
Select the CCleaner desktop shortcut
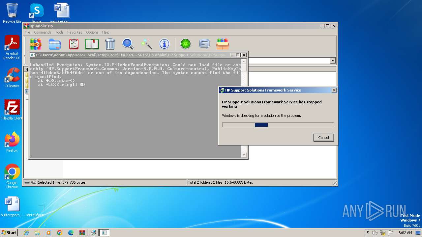[x=12, y=78]
